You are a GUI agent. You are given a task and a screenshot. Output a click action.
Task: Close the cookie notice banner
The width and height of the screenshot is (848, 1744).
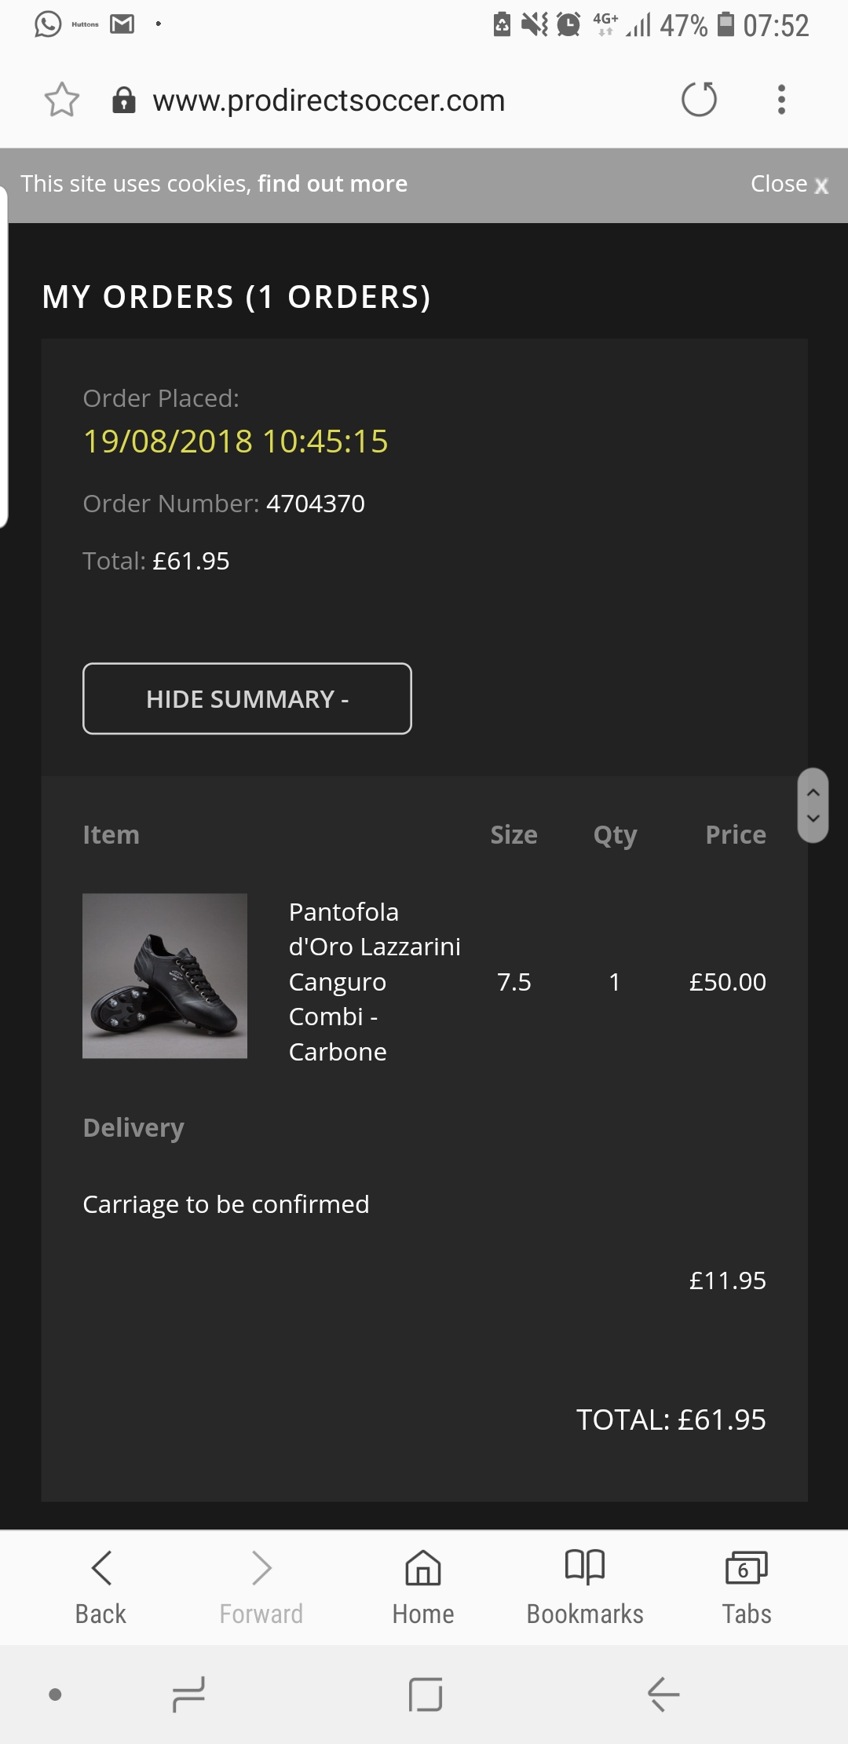click(x=789, y=185)
